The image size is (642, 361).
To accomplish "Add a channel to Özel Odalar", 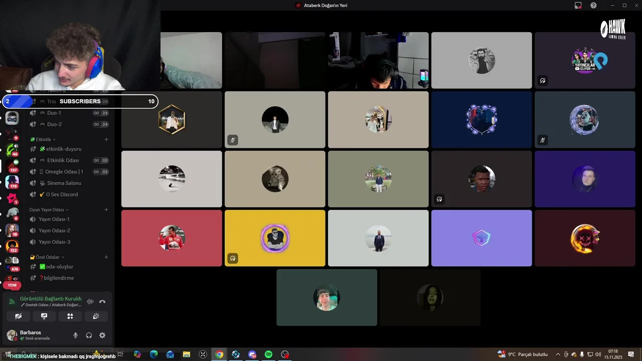I will pyautogui.click(x=106, y=257).
